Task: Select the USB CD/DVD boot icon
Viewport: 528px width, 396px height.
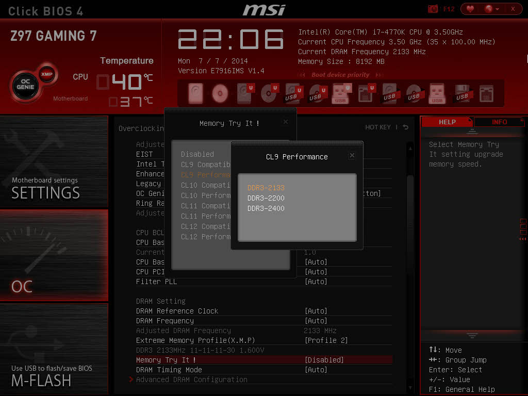Action: pos(414,93)
